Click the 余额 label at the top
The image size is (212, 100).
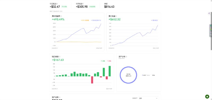click(106, 4)
